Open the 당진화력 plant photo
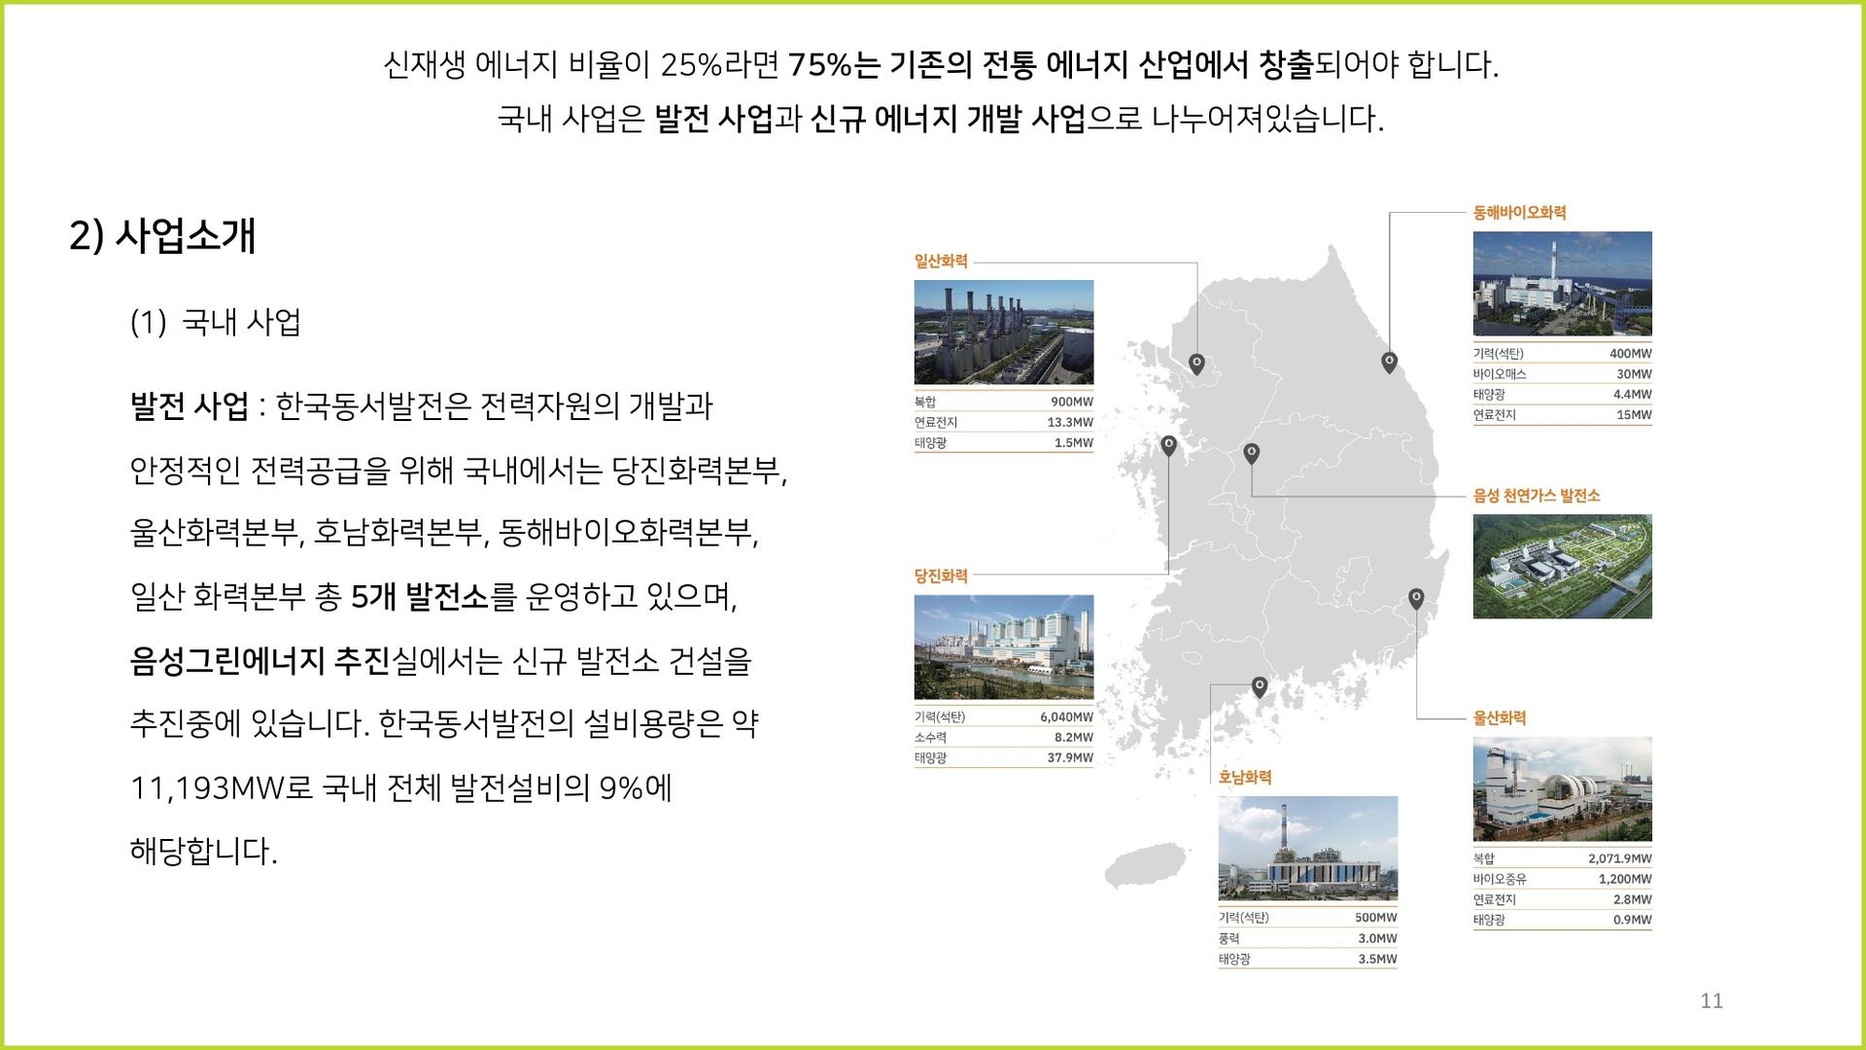Image resolution: width=1866 pixels, height=1050 pixels. (1004, 647)
